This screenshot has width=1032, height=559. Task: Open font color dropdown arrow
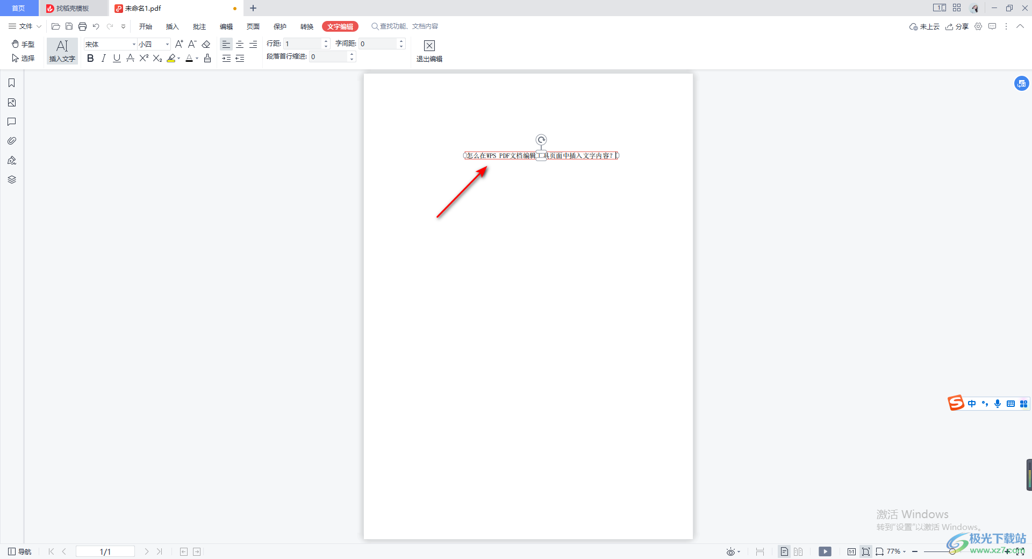coord(197,58)
